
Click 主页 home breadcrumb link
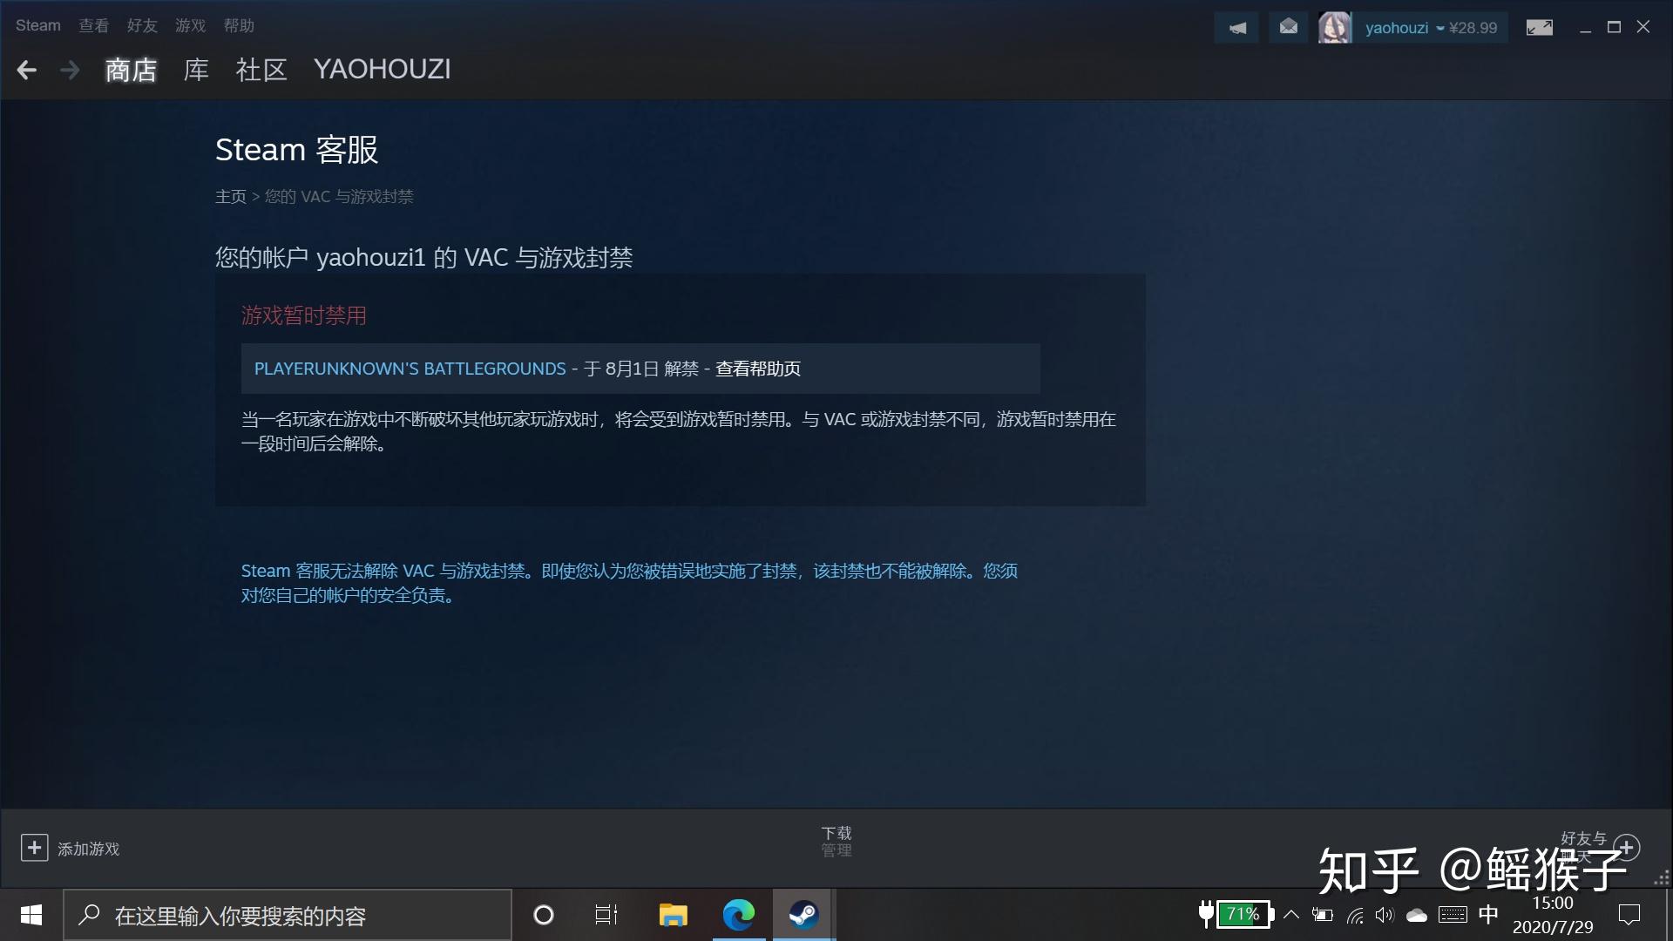point(230,195)
